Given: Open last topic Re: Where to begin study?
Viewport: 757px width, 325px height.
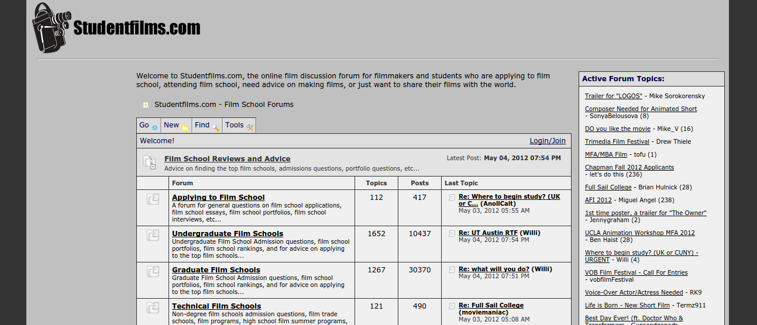Looking at the screenshot, I should tap(509, 200).
